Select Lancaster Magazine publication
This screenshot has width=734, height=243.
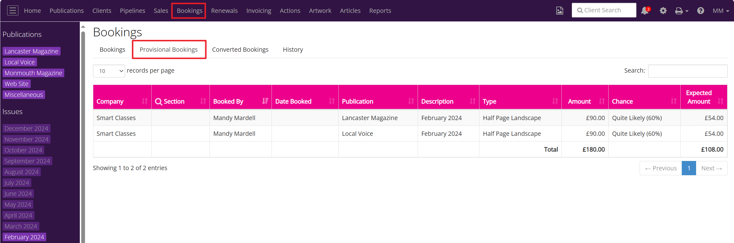pos(31,51)
